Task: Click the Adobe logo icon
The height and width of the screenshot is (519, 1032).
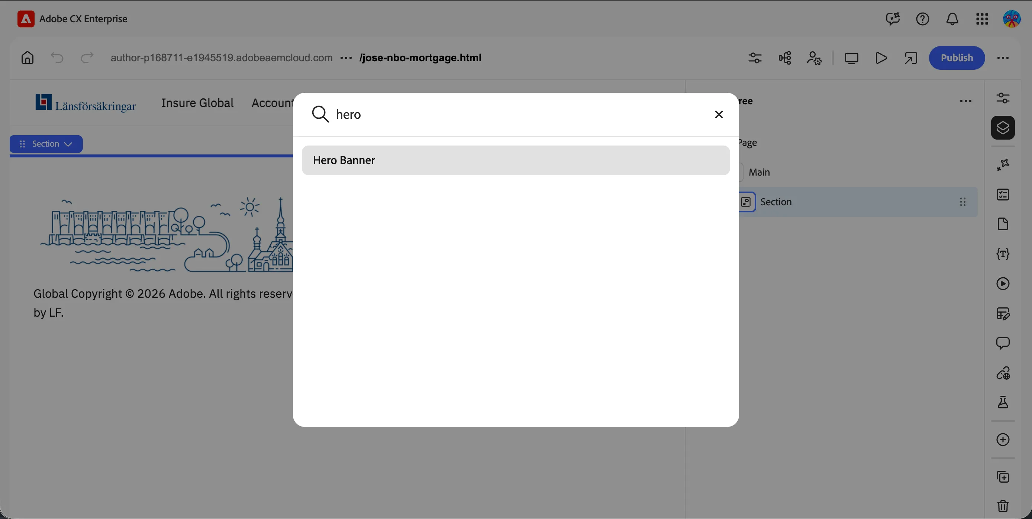Action: pos(26,19)
